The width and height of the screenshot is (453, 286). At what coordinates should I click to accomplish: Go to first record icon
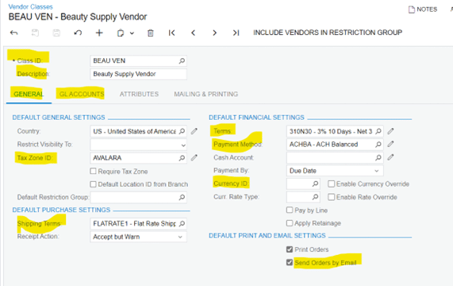click(172, 33)
